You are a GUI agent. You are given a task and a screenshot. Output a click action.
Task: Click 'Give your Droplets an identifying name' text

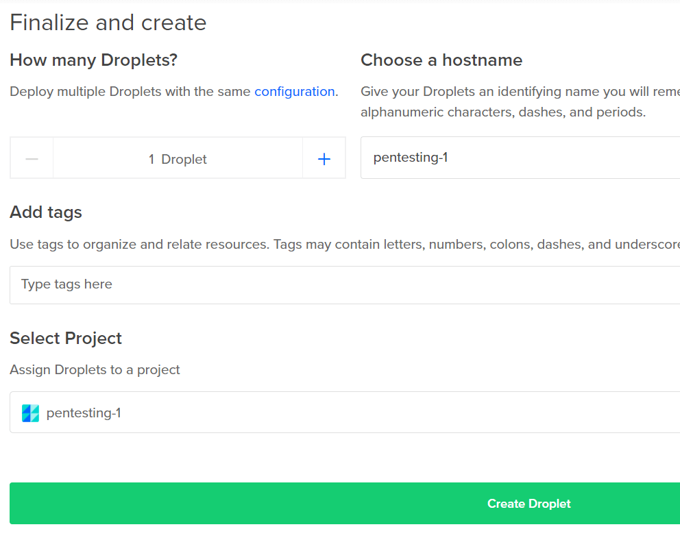tap(518, 92)
